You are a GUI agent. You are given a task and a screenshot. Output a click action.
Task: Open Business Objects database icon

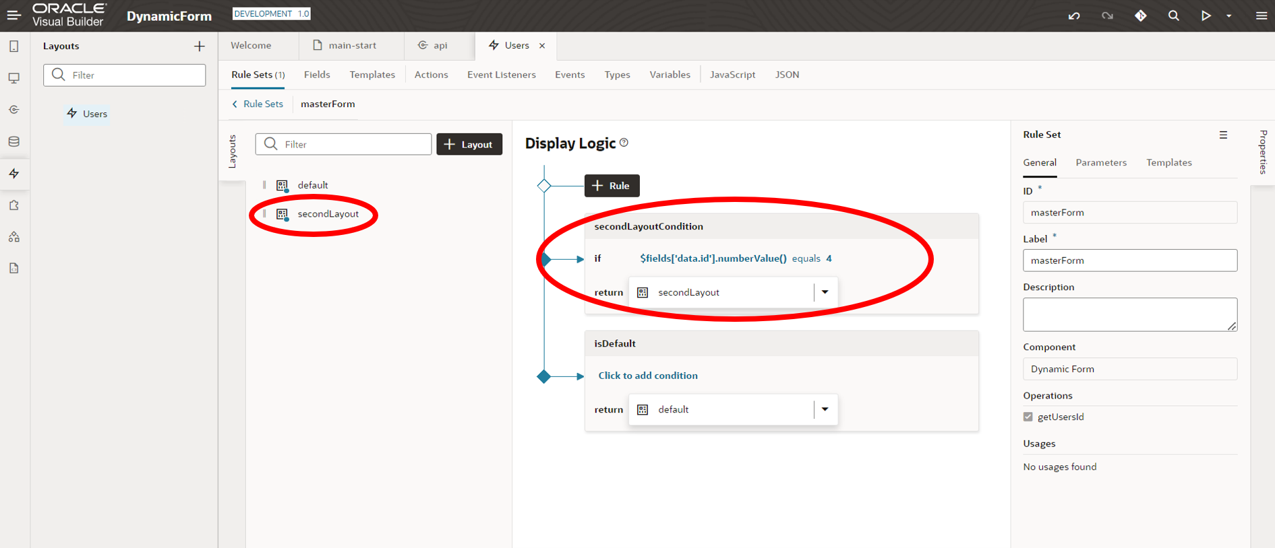click(x=14, y=141)
